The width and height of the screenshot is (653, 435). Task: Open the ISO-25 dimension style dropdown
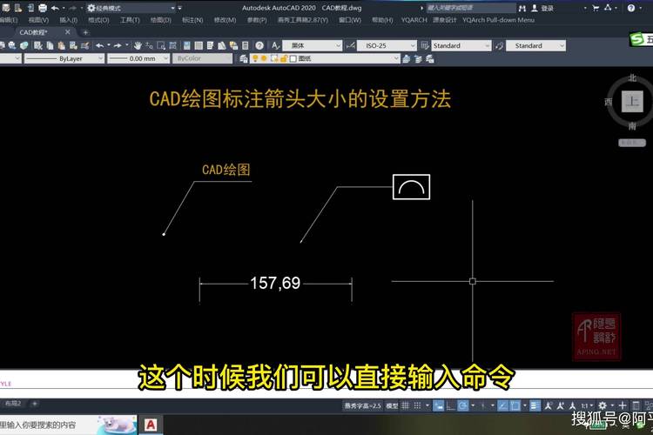[387, 45]
